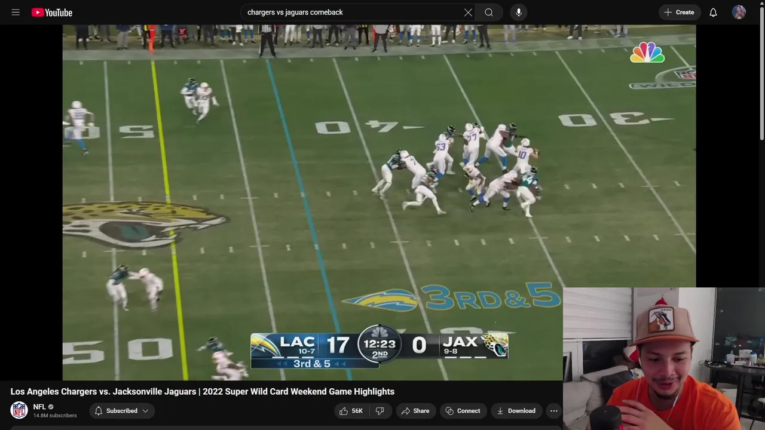Open NFL channel name link
The image size is (765, 430).
tap(39, 407)
